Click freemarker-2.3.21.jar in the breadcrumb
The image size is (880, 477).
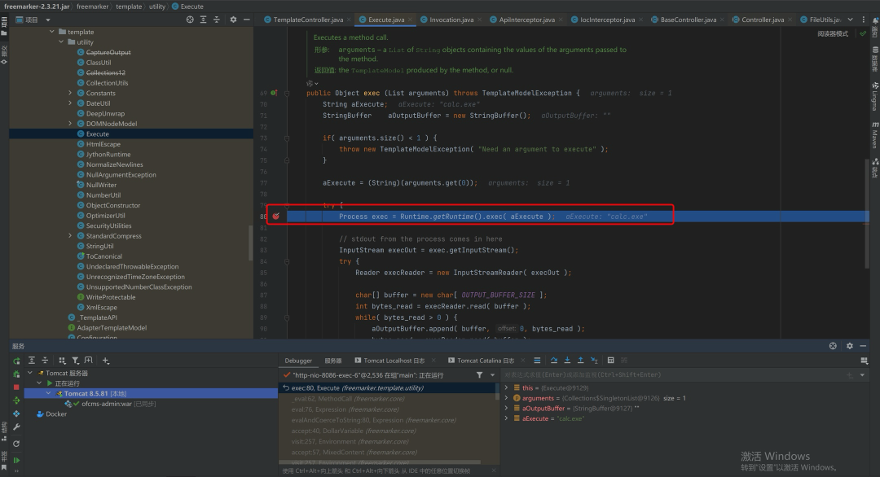point(37,7)
